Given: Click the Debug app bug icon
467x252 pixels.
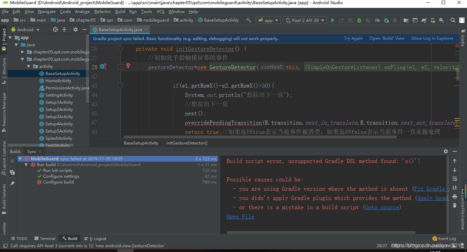Looking at the screenshot, I should tap(359, 20).
